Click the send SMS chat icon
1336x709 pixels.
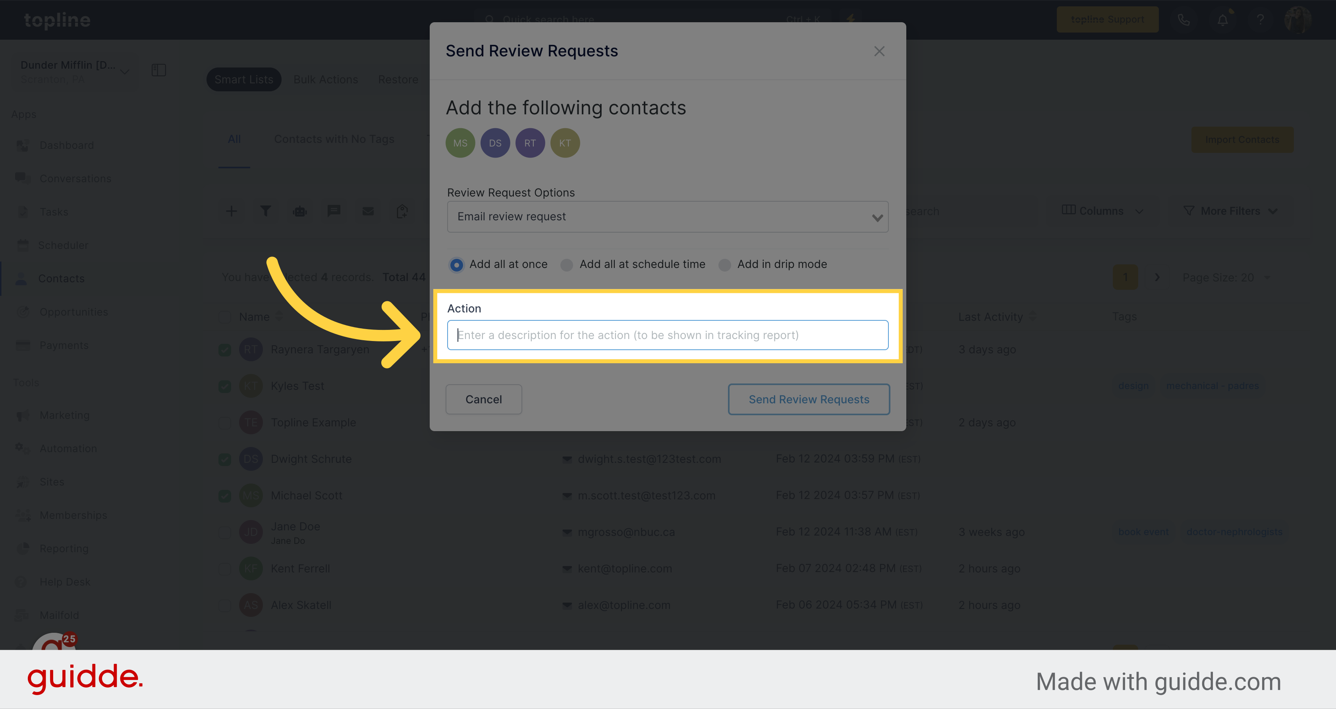334,211
